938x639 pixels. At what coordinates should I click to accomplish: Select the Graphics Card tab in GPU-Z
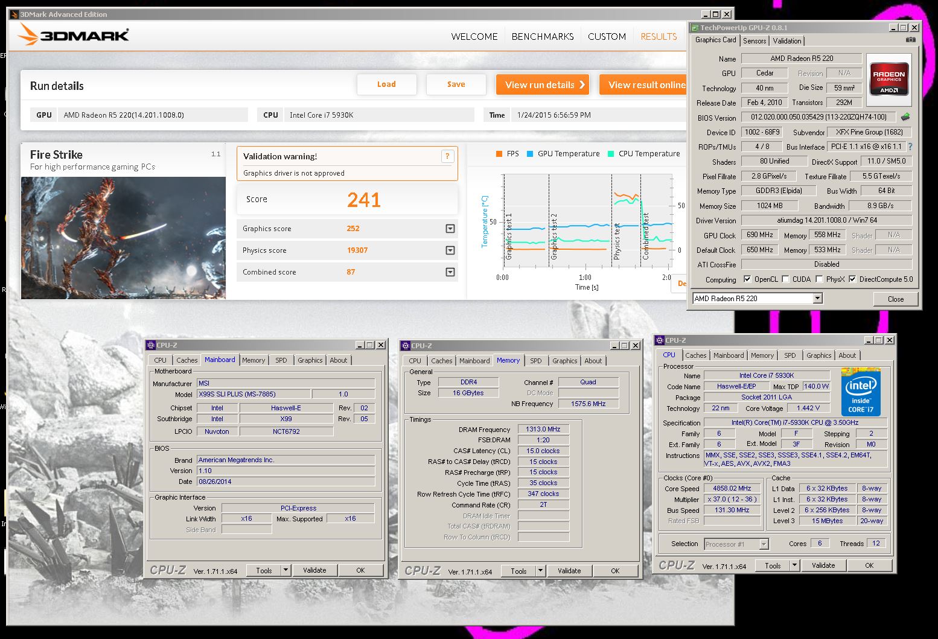(x=715, y=40)
